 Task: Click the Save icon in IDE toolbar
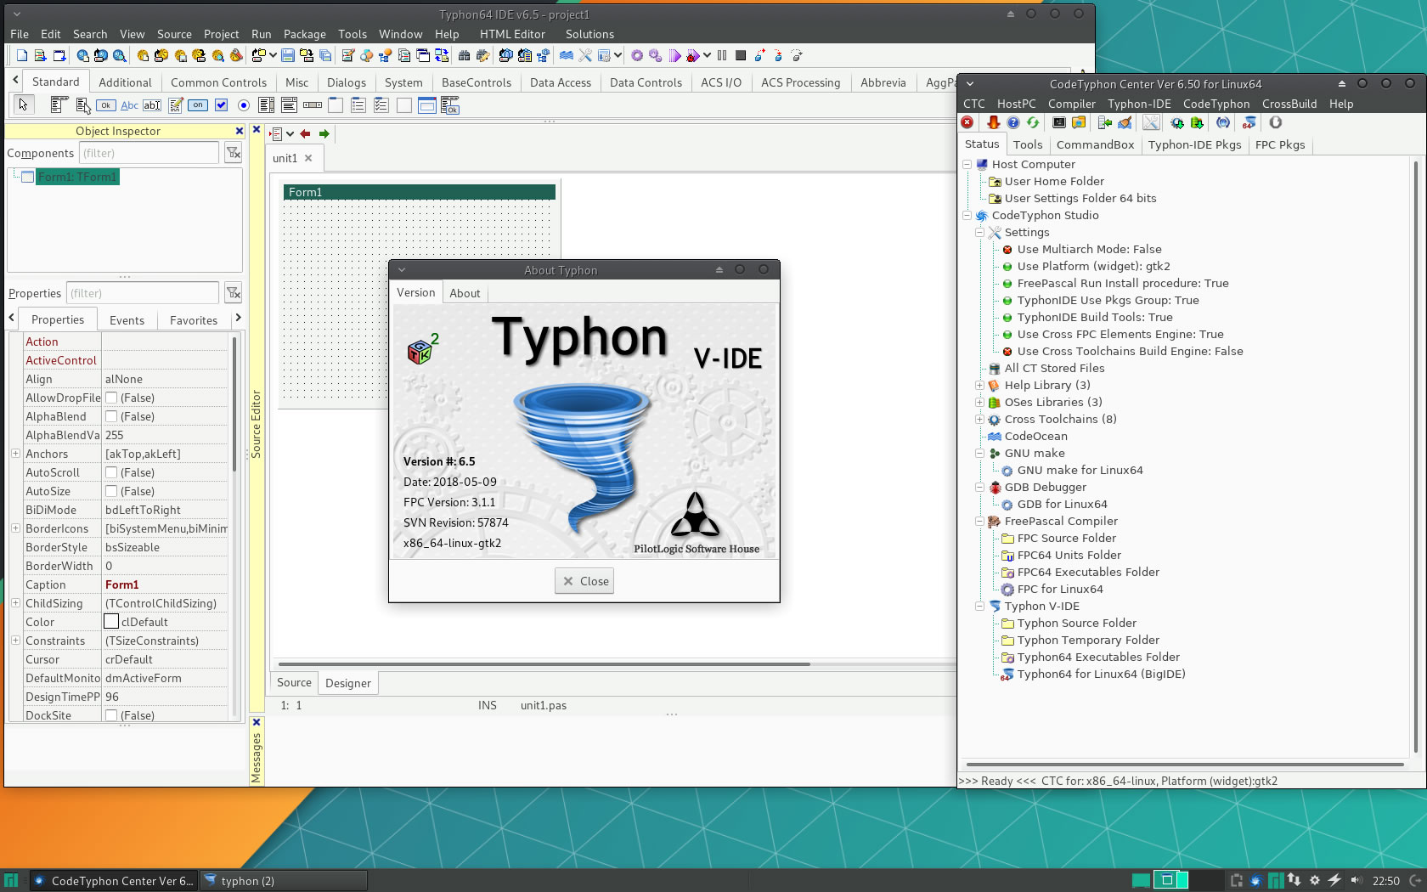tap(288, 55)
